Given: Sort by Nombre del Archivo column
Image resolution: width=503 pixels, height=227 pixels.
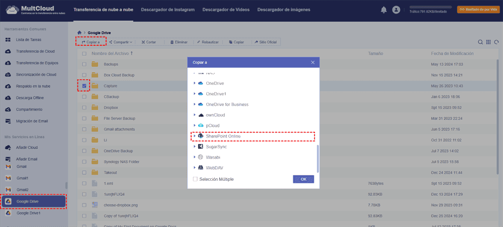Looking at the screenshot, I should (x=112, y=53).
